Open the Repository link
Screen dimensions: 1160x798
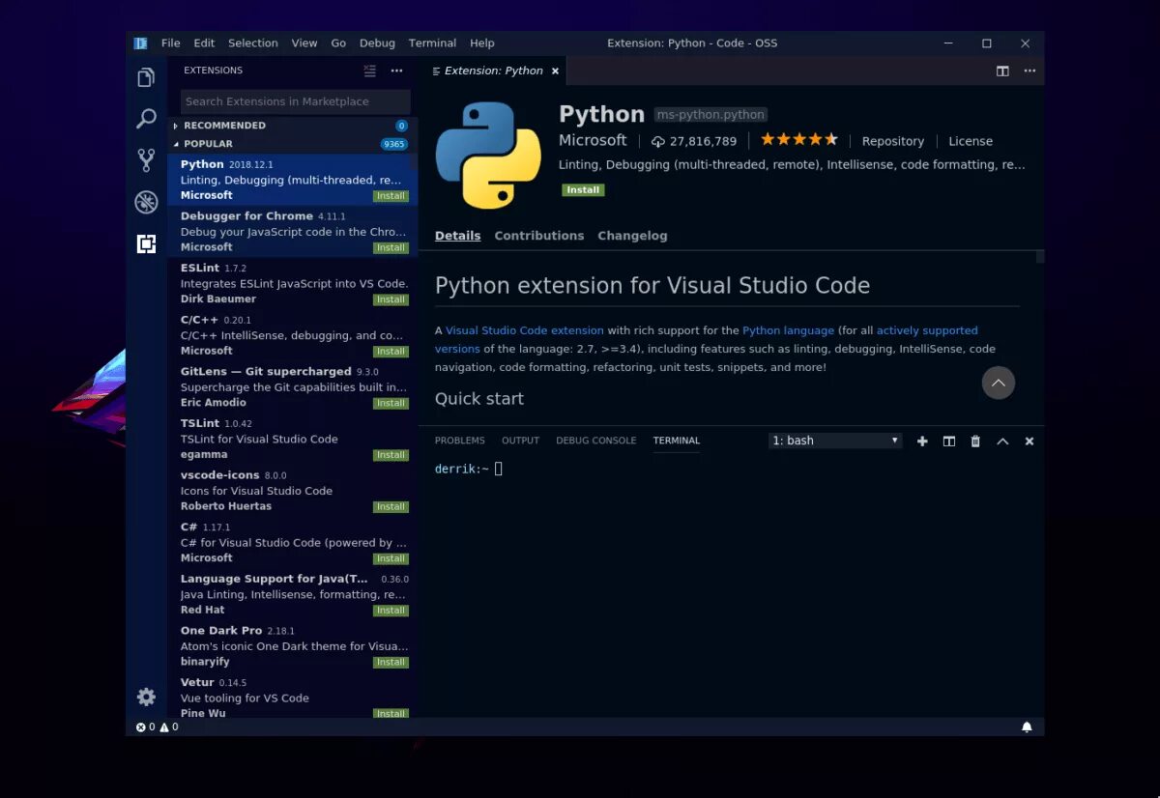[893, 141]
